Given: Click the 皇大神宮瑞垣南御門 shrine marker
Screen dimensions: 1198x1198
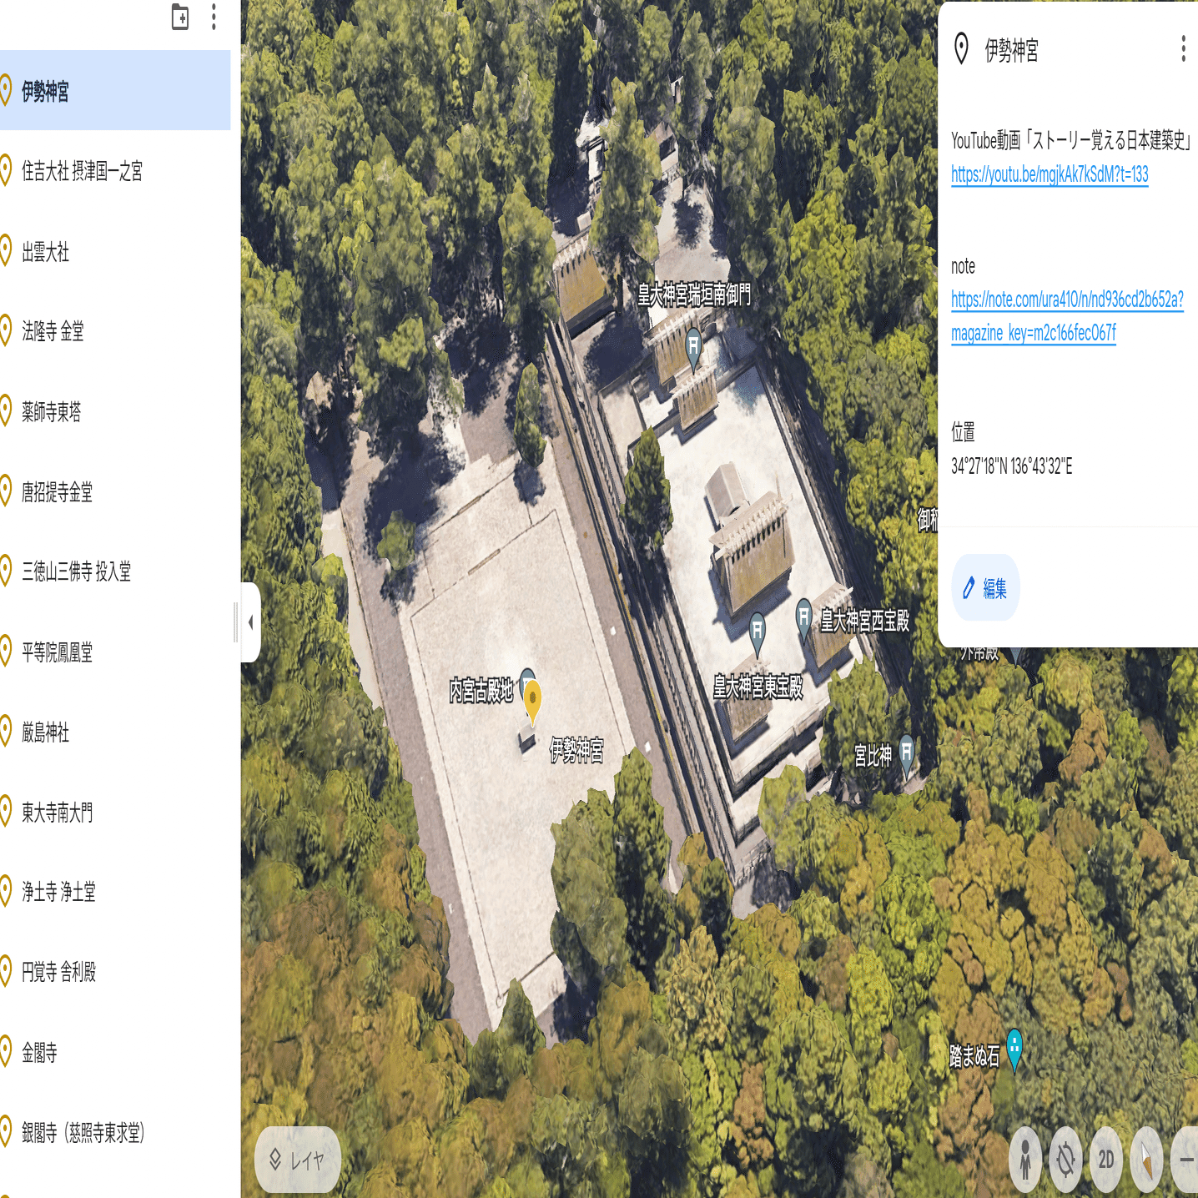Looking at the screenshot, I should pyautogui.click(x=693, y=347).
